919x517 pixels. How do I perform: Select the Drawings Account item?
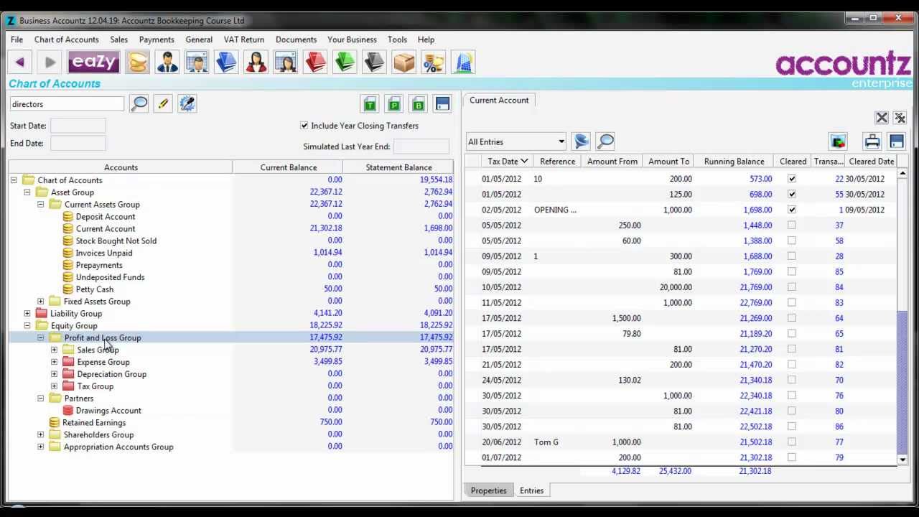(108, 411)
